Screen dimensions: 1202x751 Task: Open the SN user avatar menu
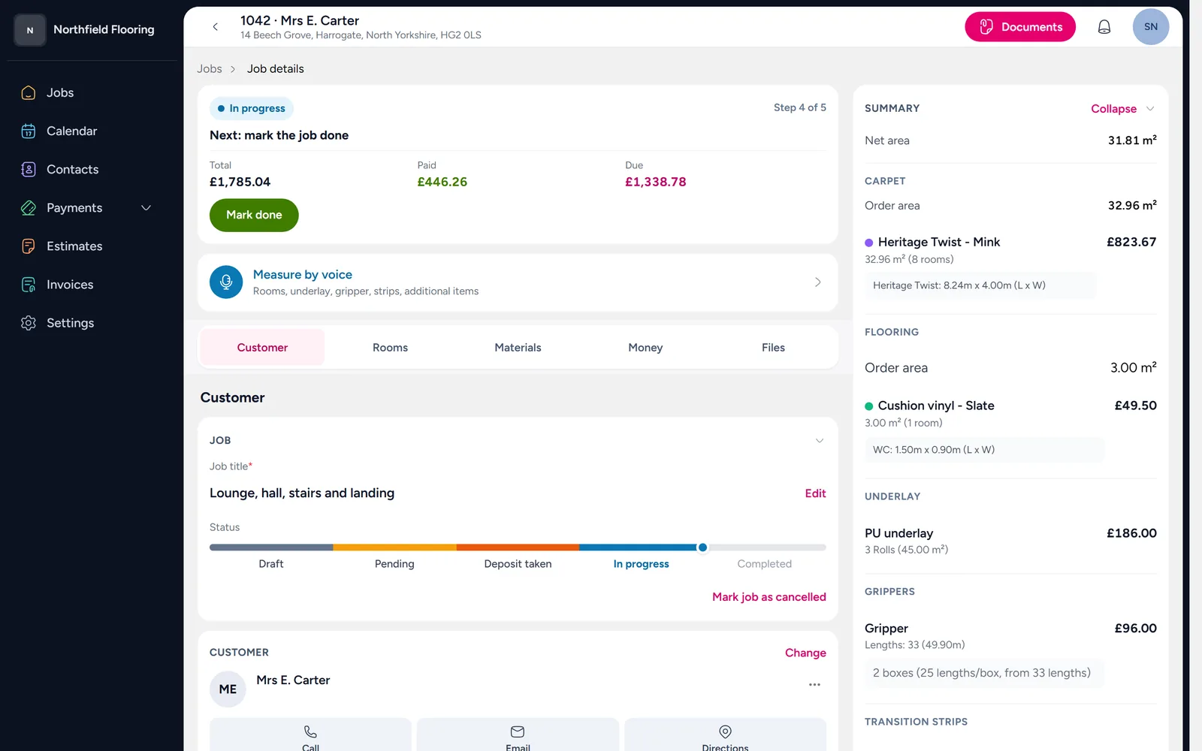click(1150, 27)
